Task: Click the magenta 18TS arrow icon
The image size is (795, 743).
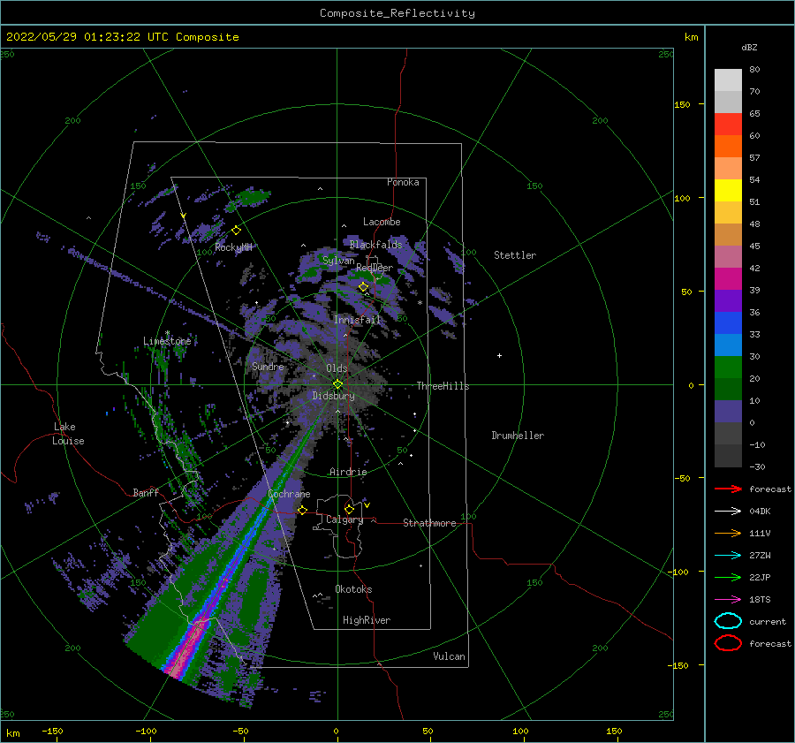Action: coord(728,600)
